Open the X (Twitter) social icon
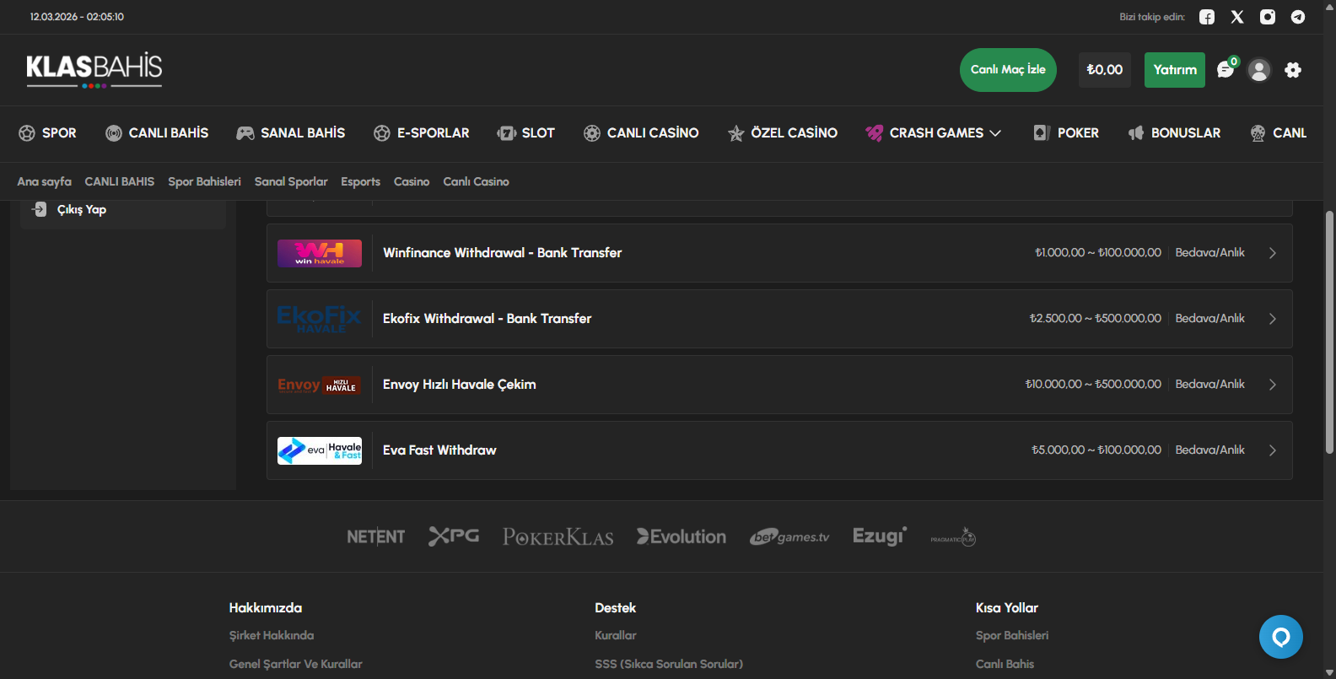Image resolution: width=1336 pixels, height=679 pixels. point(1237,17)
